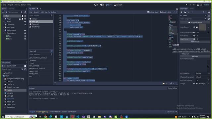Open the script editor File menu
This screenshot has height=119, width=212.
click(31, 12)
